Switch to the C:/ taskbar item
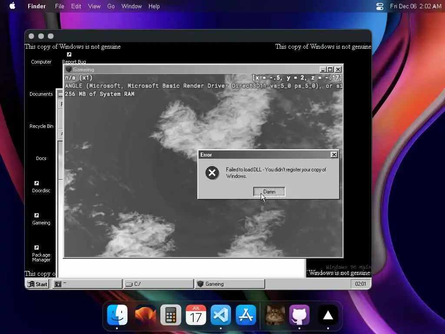 click(158, 284)
